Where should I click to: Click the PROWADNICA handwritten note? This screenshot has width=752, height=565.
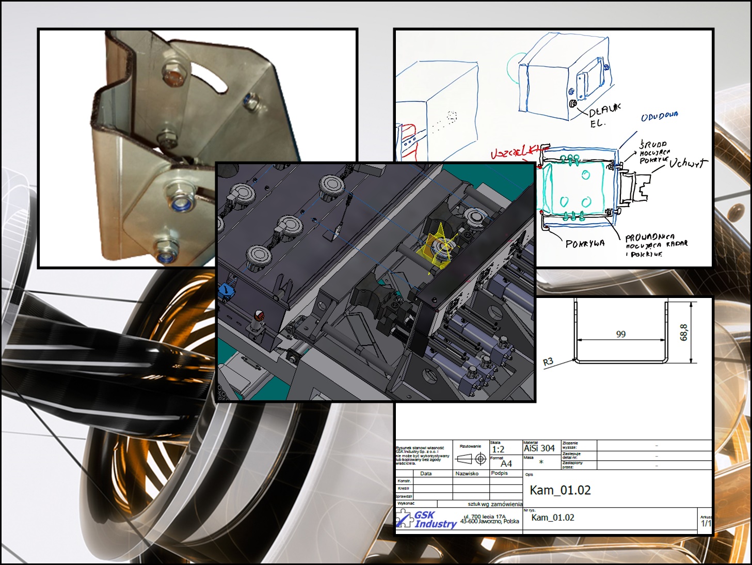click(656, 245)
